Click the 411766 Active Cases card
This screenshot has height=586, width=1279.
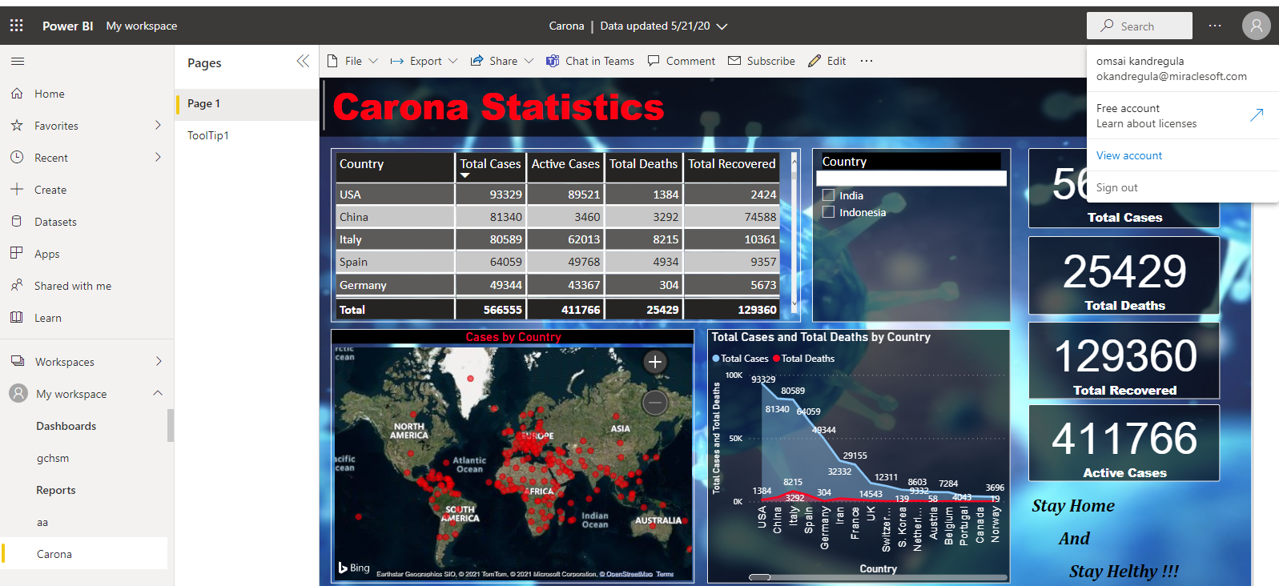[1124, 443]
